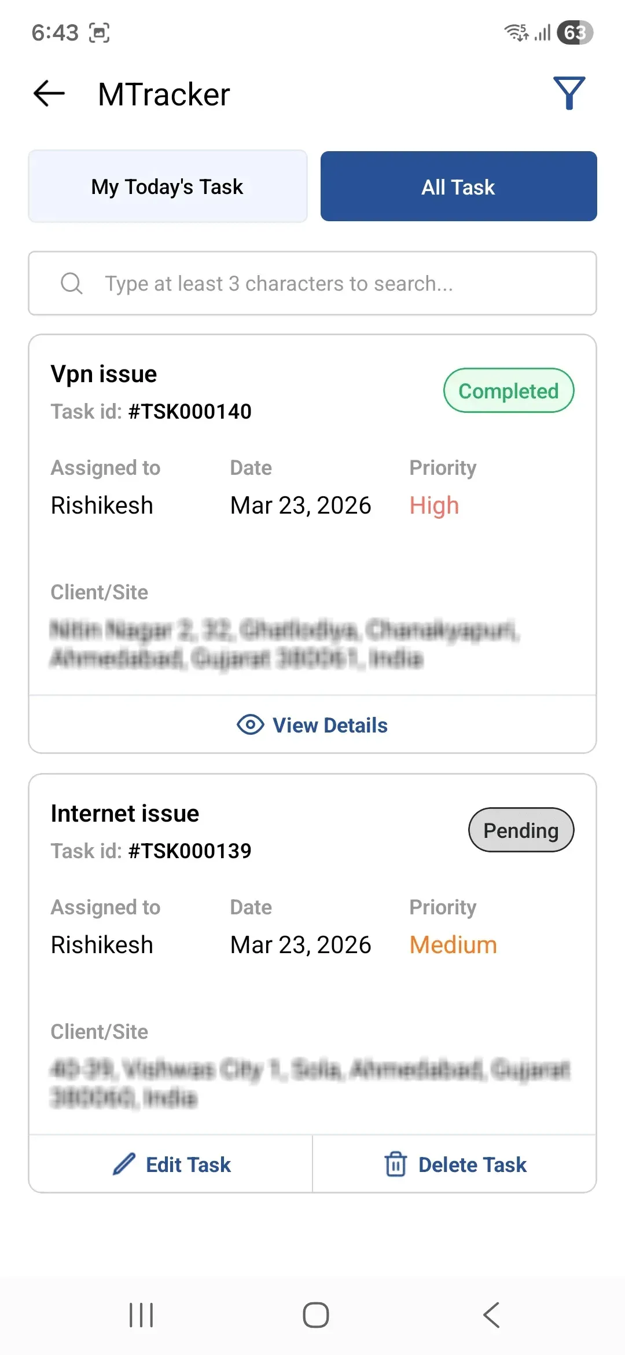
Task: Open the Vpn issue task title
Action: click(x=104, y=374)
